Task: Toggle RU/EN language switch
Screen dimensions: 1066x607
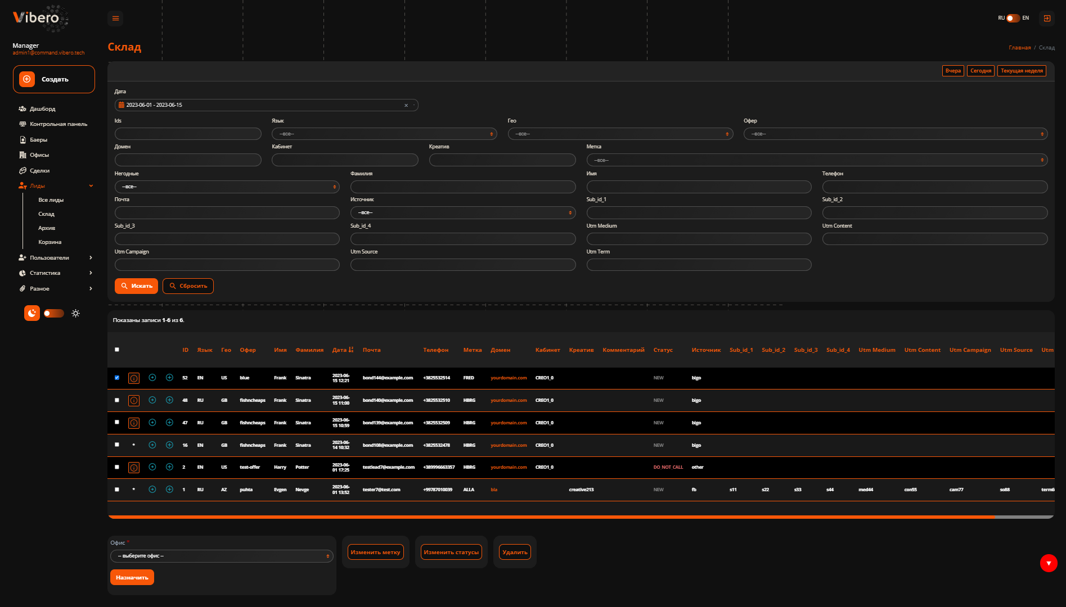Action: point(1013,18)
